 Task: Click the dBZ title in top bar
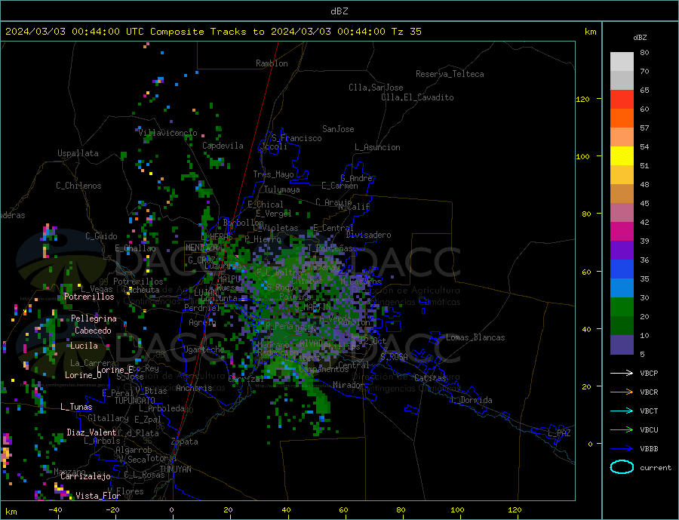(x=339, y=11)
